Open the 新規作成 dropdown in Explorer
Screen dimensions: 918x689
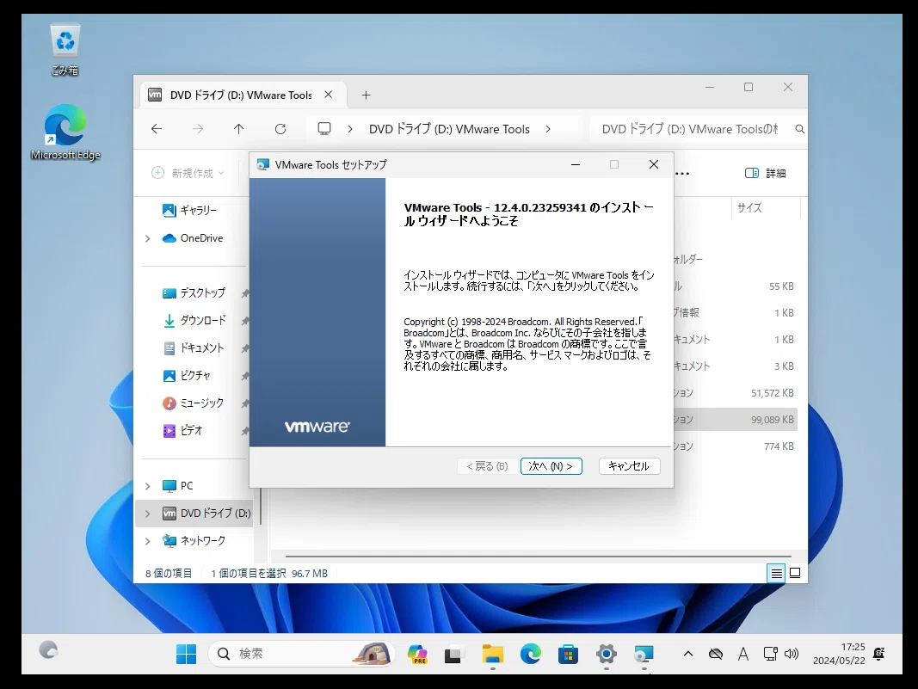click(188, 173)
